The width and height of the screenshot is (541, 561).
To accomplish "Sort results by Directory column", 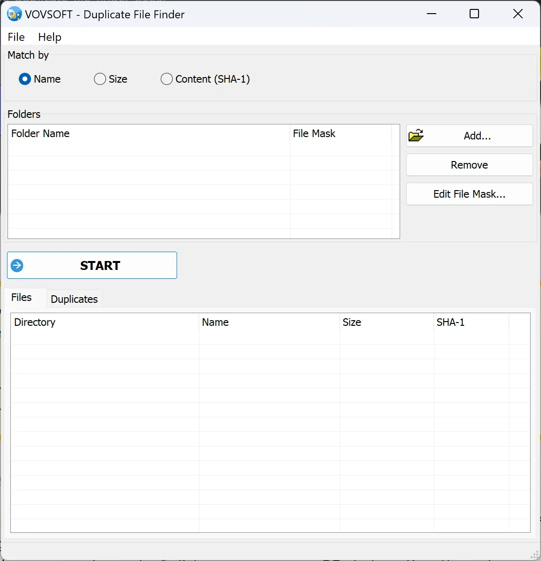I will pos(105,322).
